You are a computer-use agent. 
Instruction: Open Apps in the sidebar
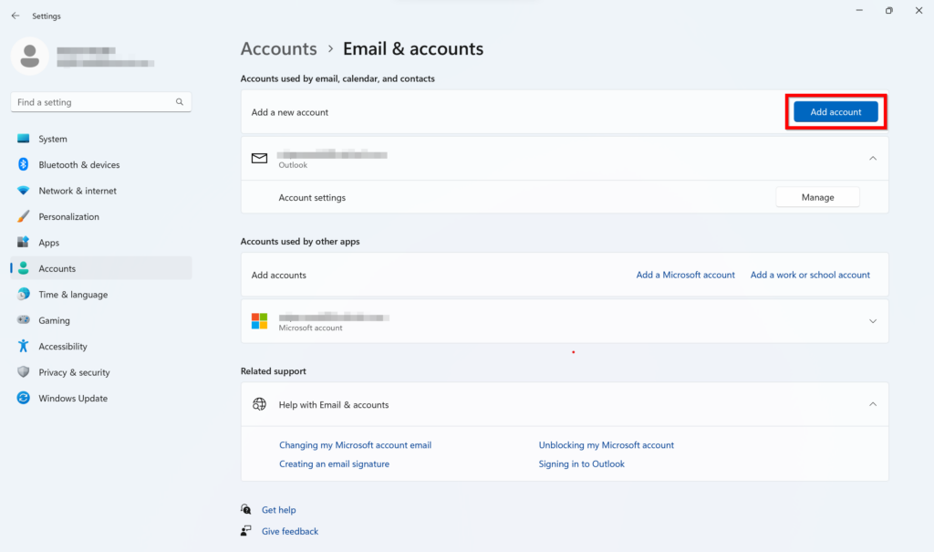click(49, 243)
